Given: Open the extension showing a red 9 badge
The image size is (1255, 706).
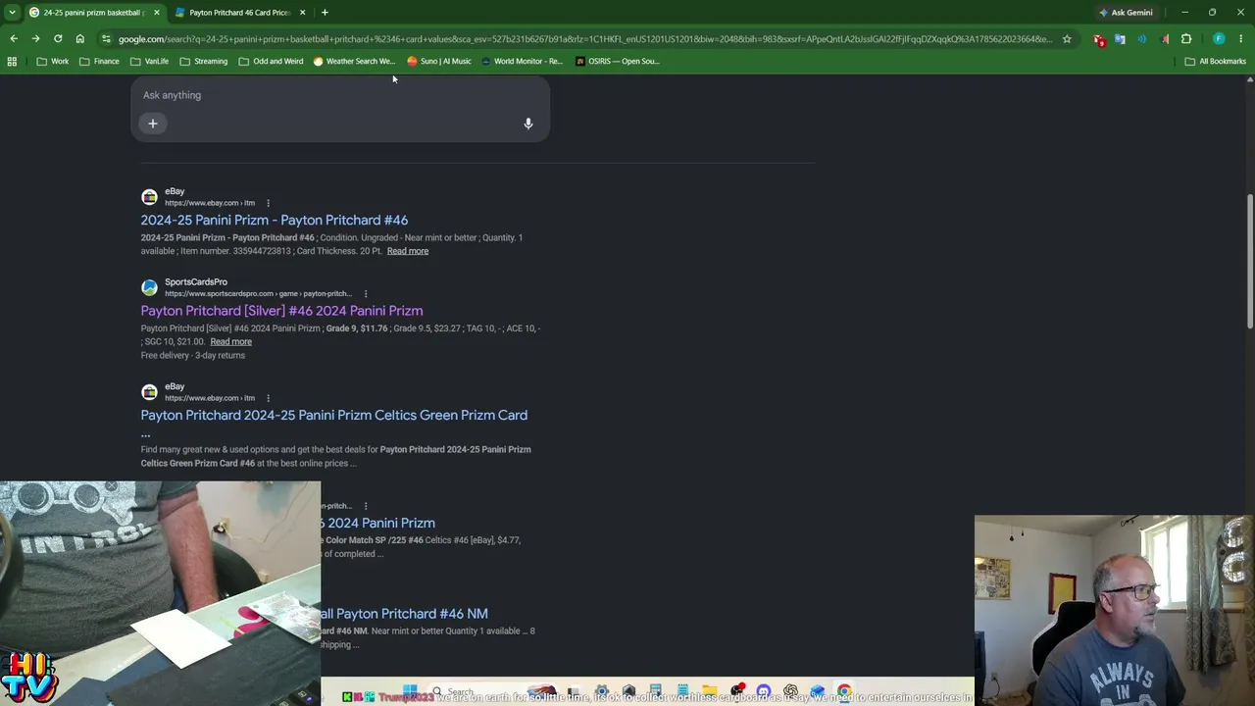Looking at the screenshot, I should point(1099,39).
